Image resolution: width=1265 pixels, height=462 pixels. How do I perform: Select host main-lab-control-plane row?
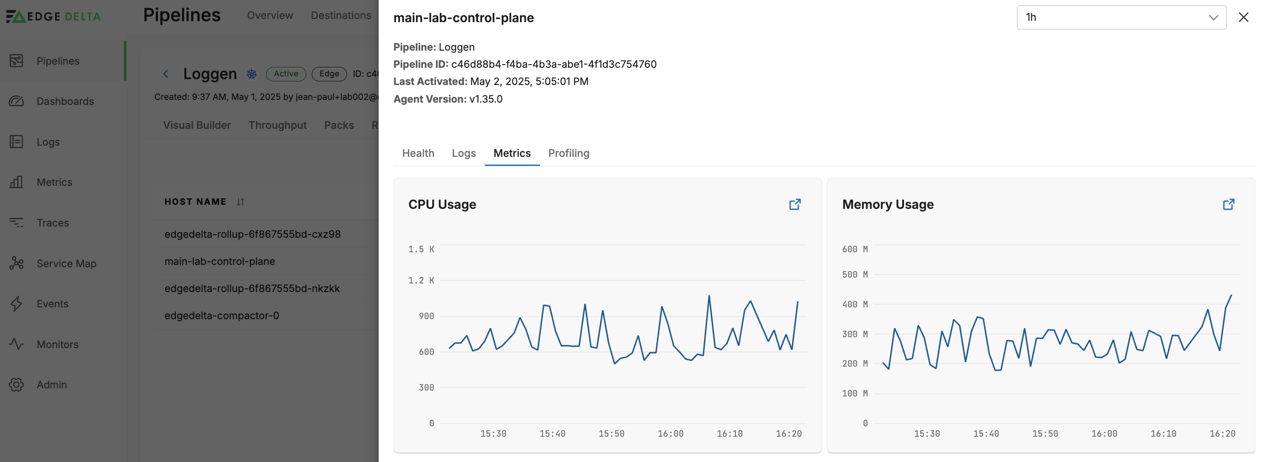point(265,261)
